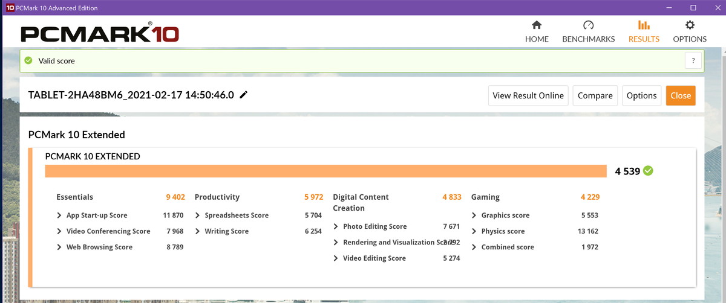The image size is (726, 303).
Task: Click the PCMark 10 title bar app icon
Action: pyautogui.click(x=10, y=8)
